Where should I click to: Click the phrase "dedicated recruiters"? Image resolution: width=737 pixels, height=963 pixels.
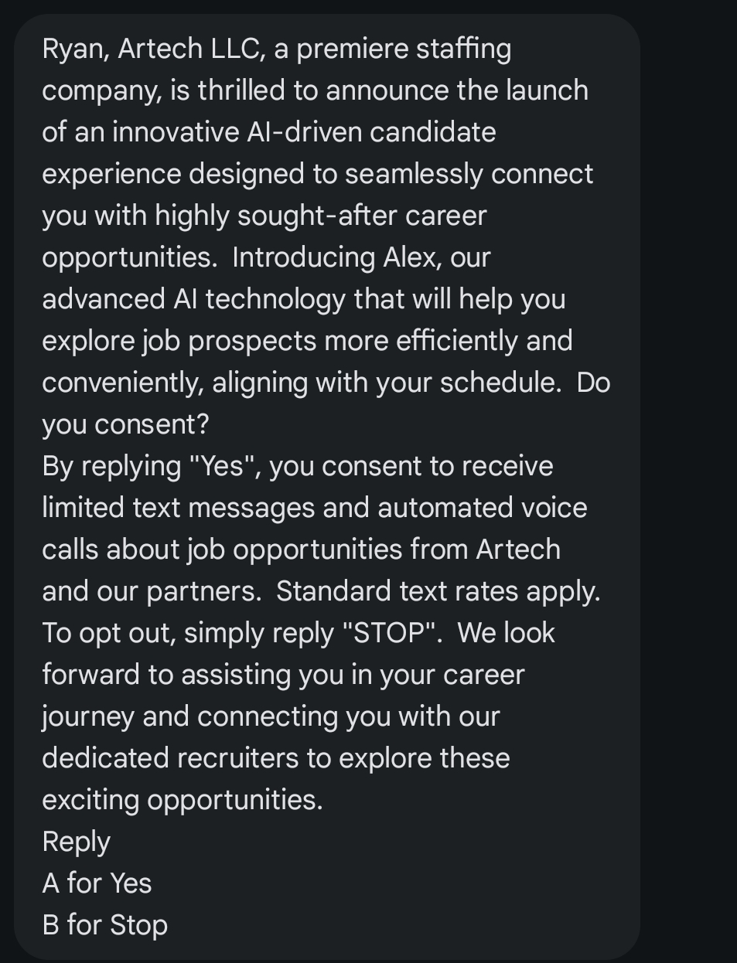(171, 757)
